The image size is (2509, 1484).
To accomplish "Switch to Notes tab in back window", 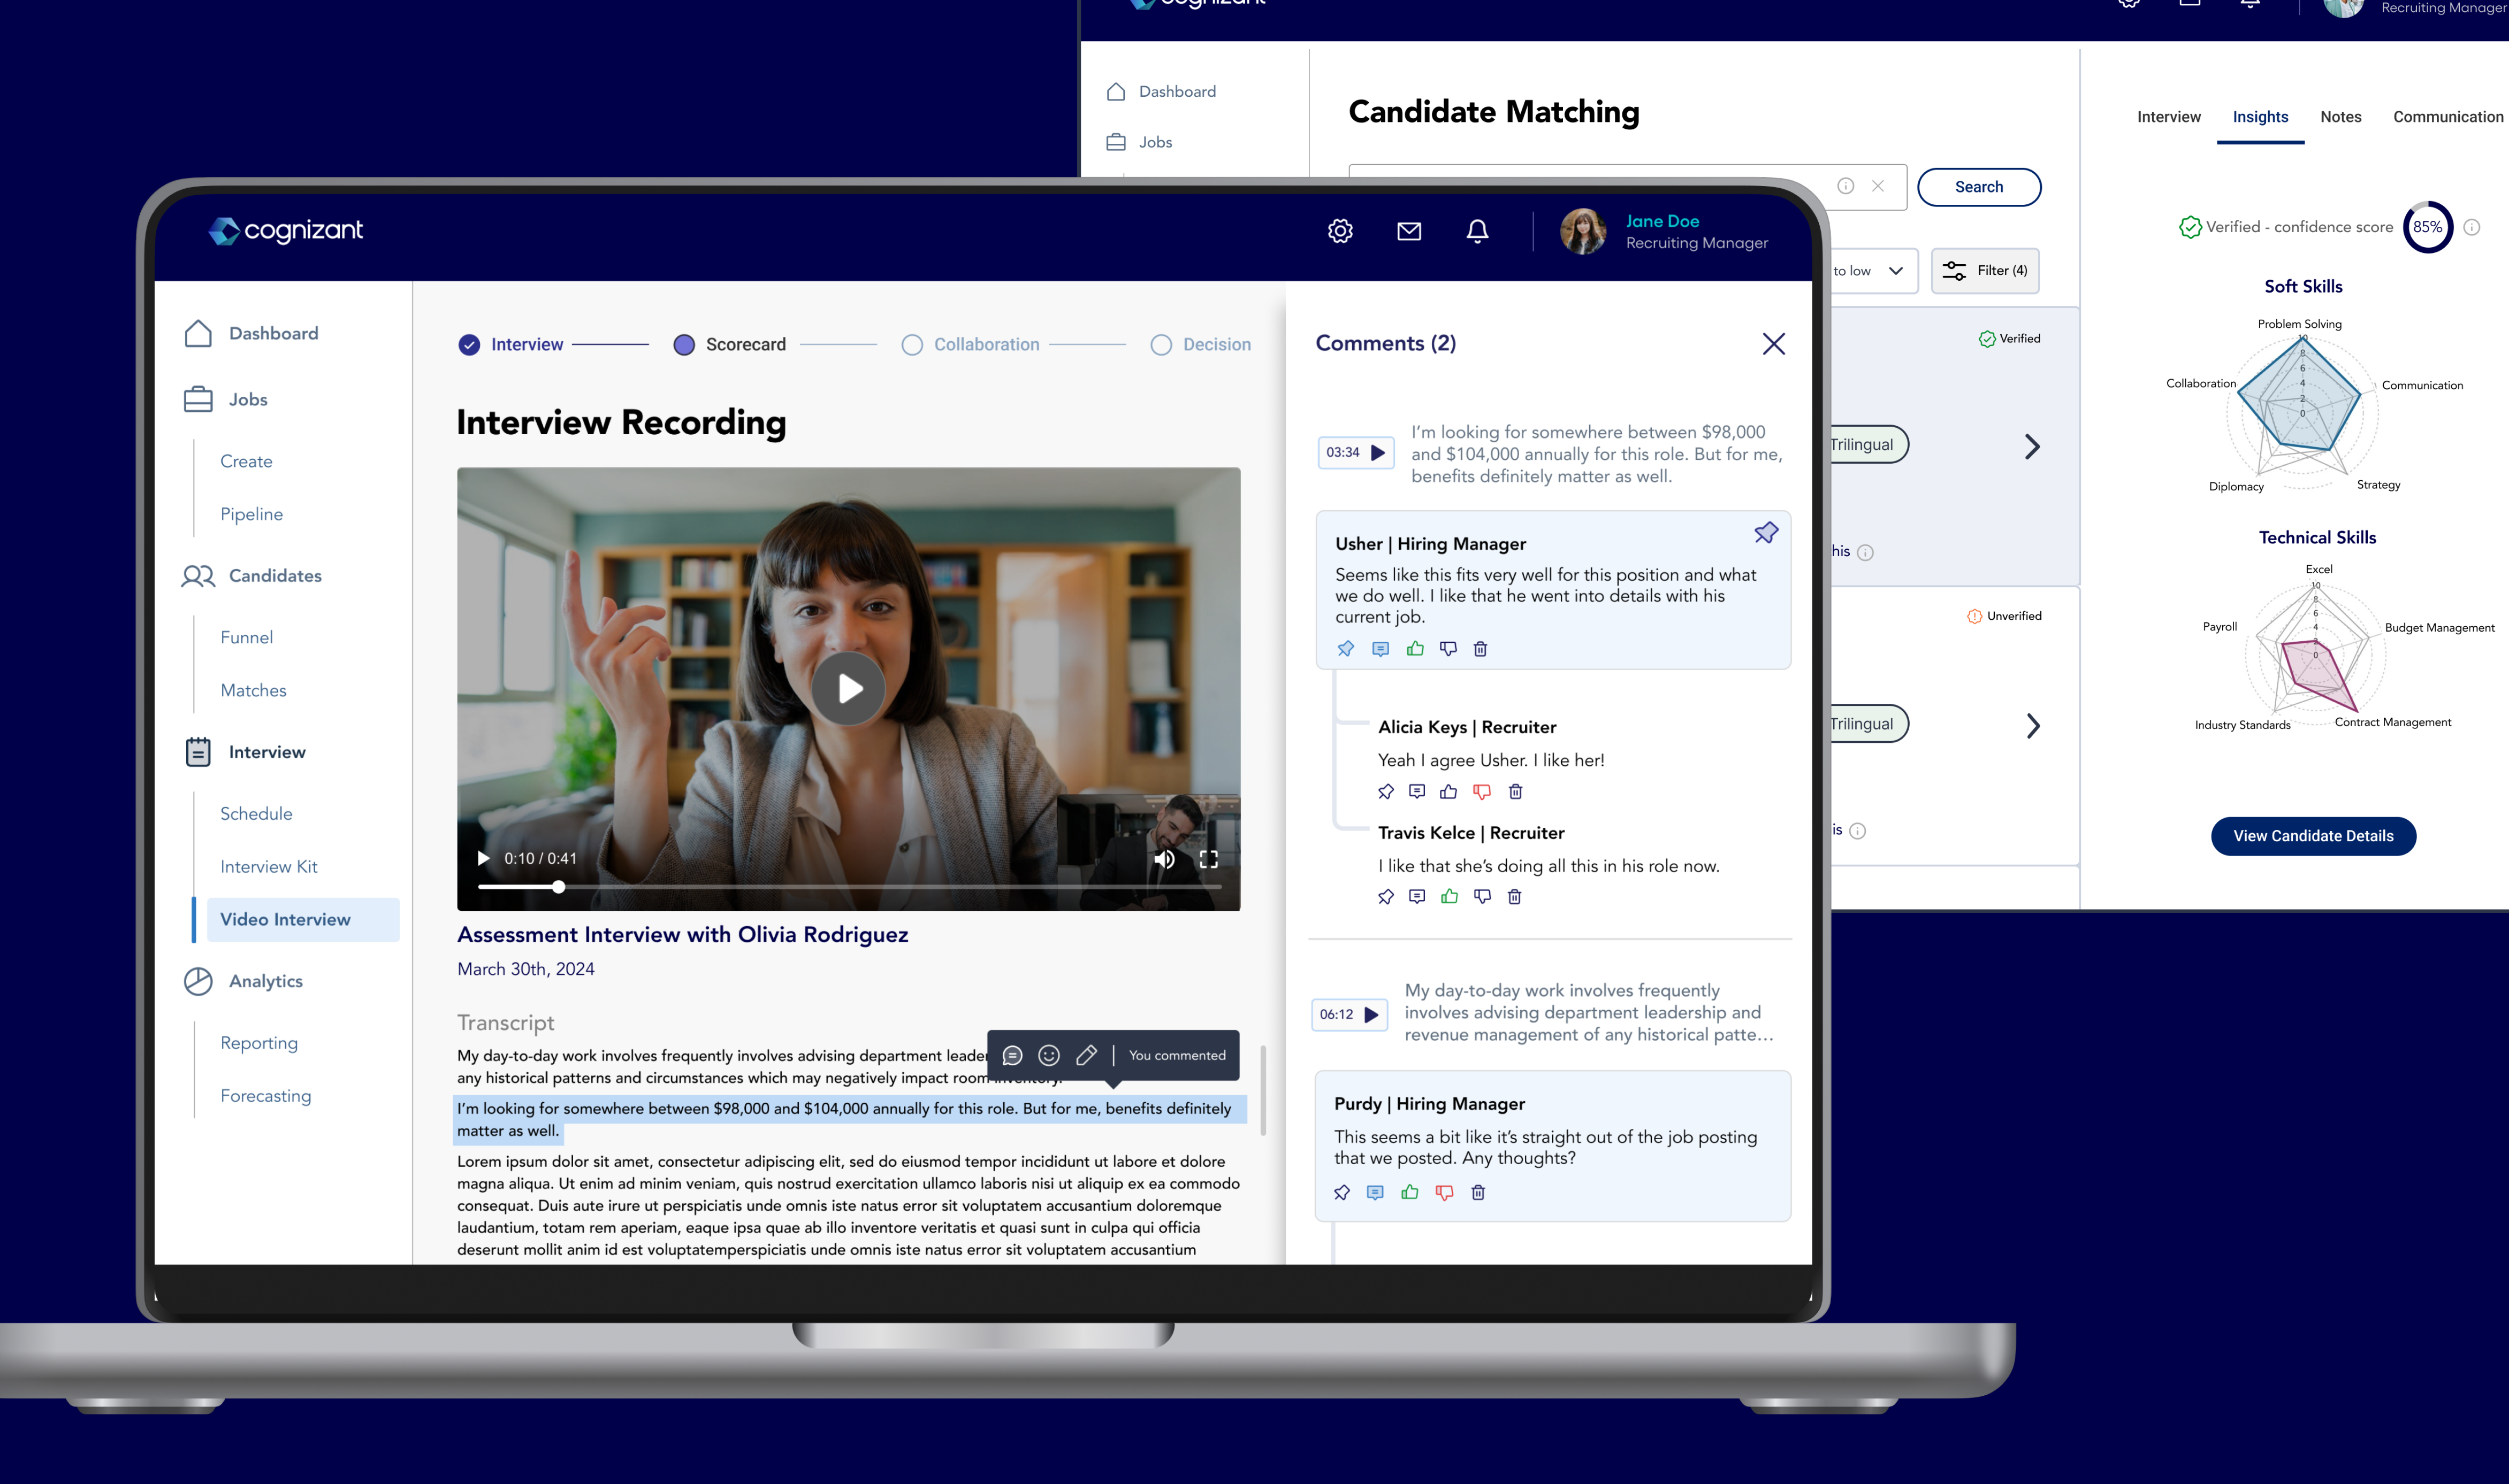I will click(2340, 117).
